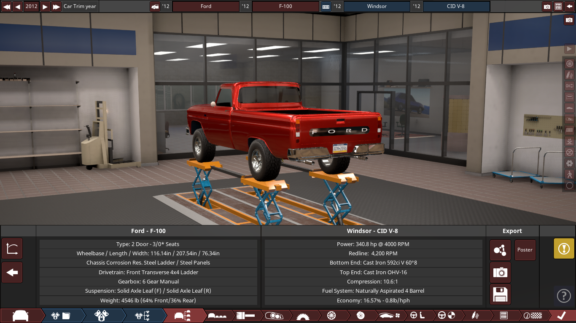Toggle the engine block view in the side toolbar

point(569,130)
